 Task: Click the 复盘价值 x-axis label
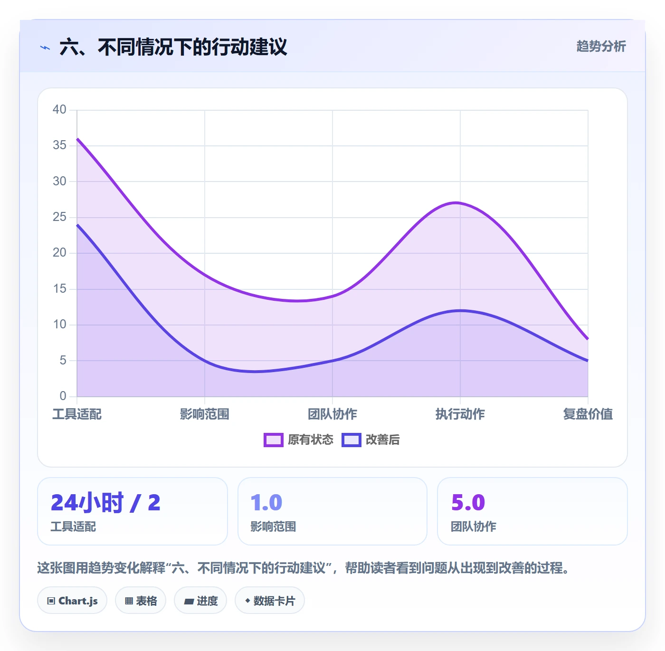click(588, 414)
